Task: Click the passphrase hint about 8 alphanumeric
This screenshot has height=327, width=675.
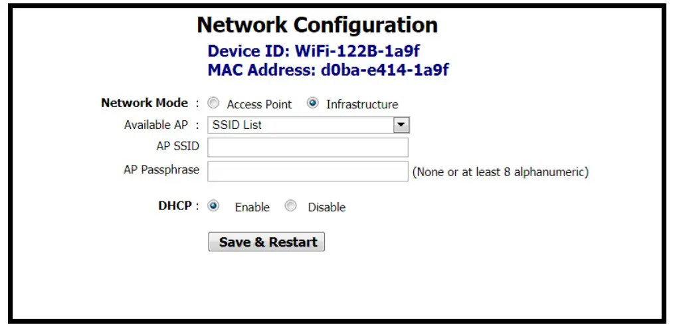Action: pyautogui.click(x=500, y=172)
